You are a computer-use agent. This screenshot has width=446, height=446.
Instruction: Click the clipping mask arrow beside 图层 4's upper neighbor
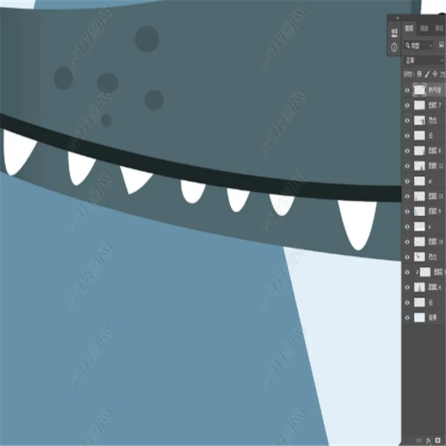point(417,272)
